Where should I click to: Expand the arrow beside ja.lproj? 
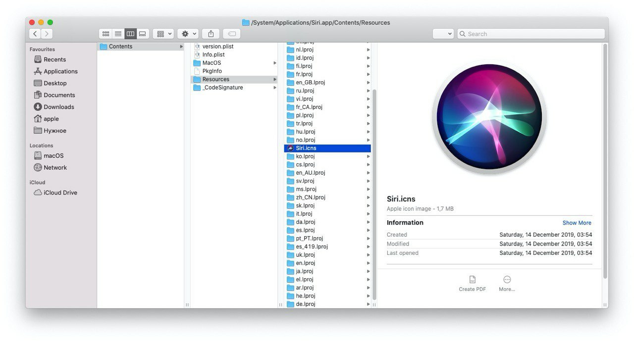[368, 271]
